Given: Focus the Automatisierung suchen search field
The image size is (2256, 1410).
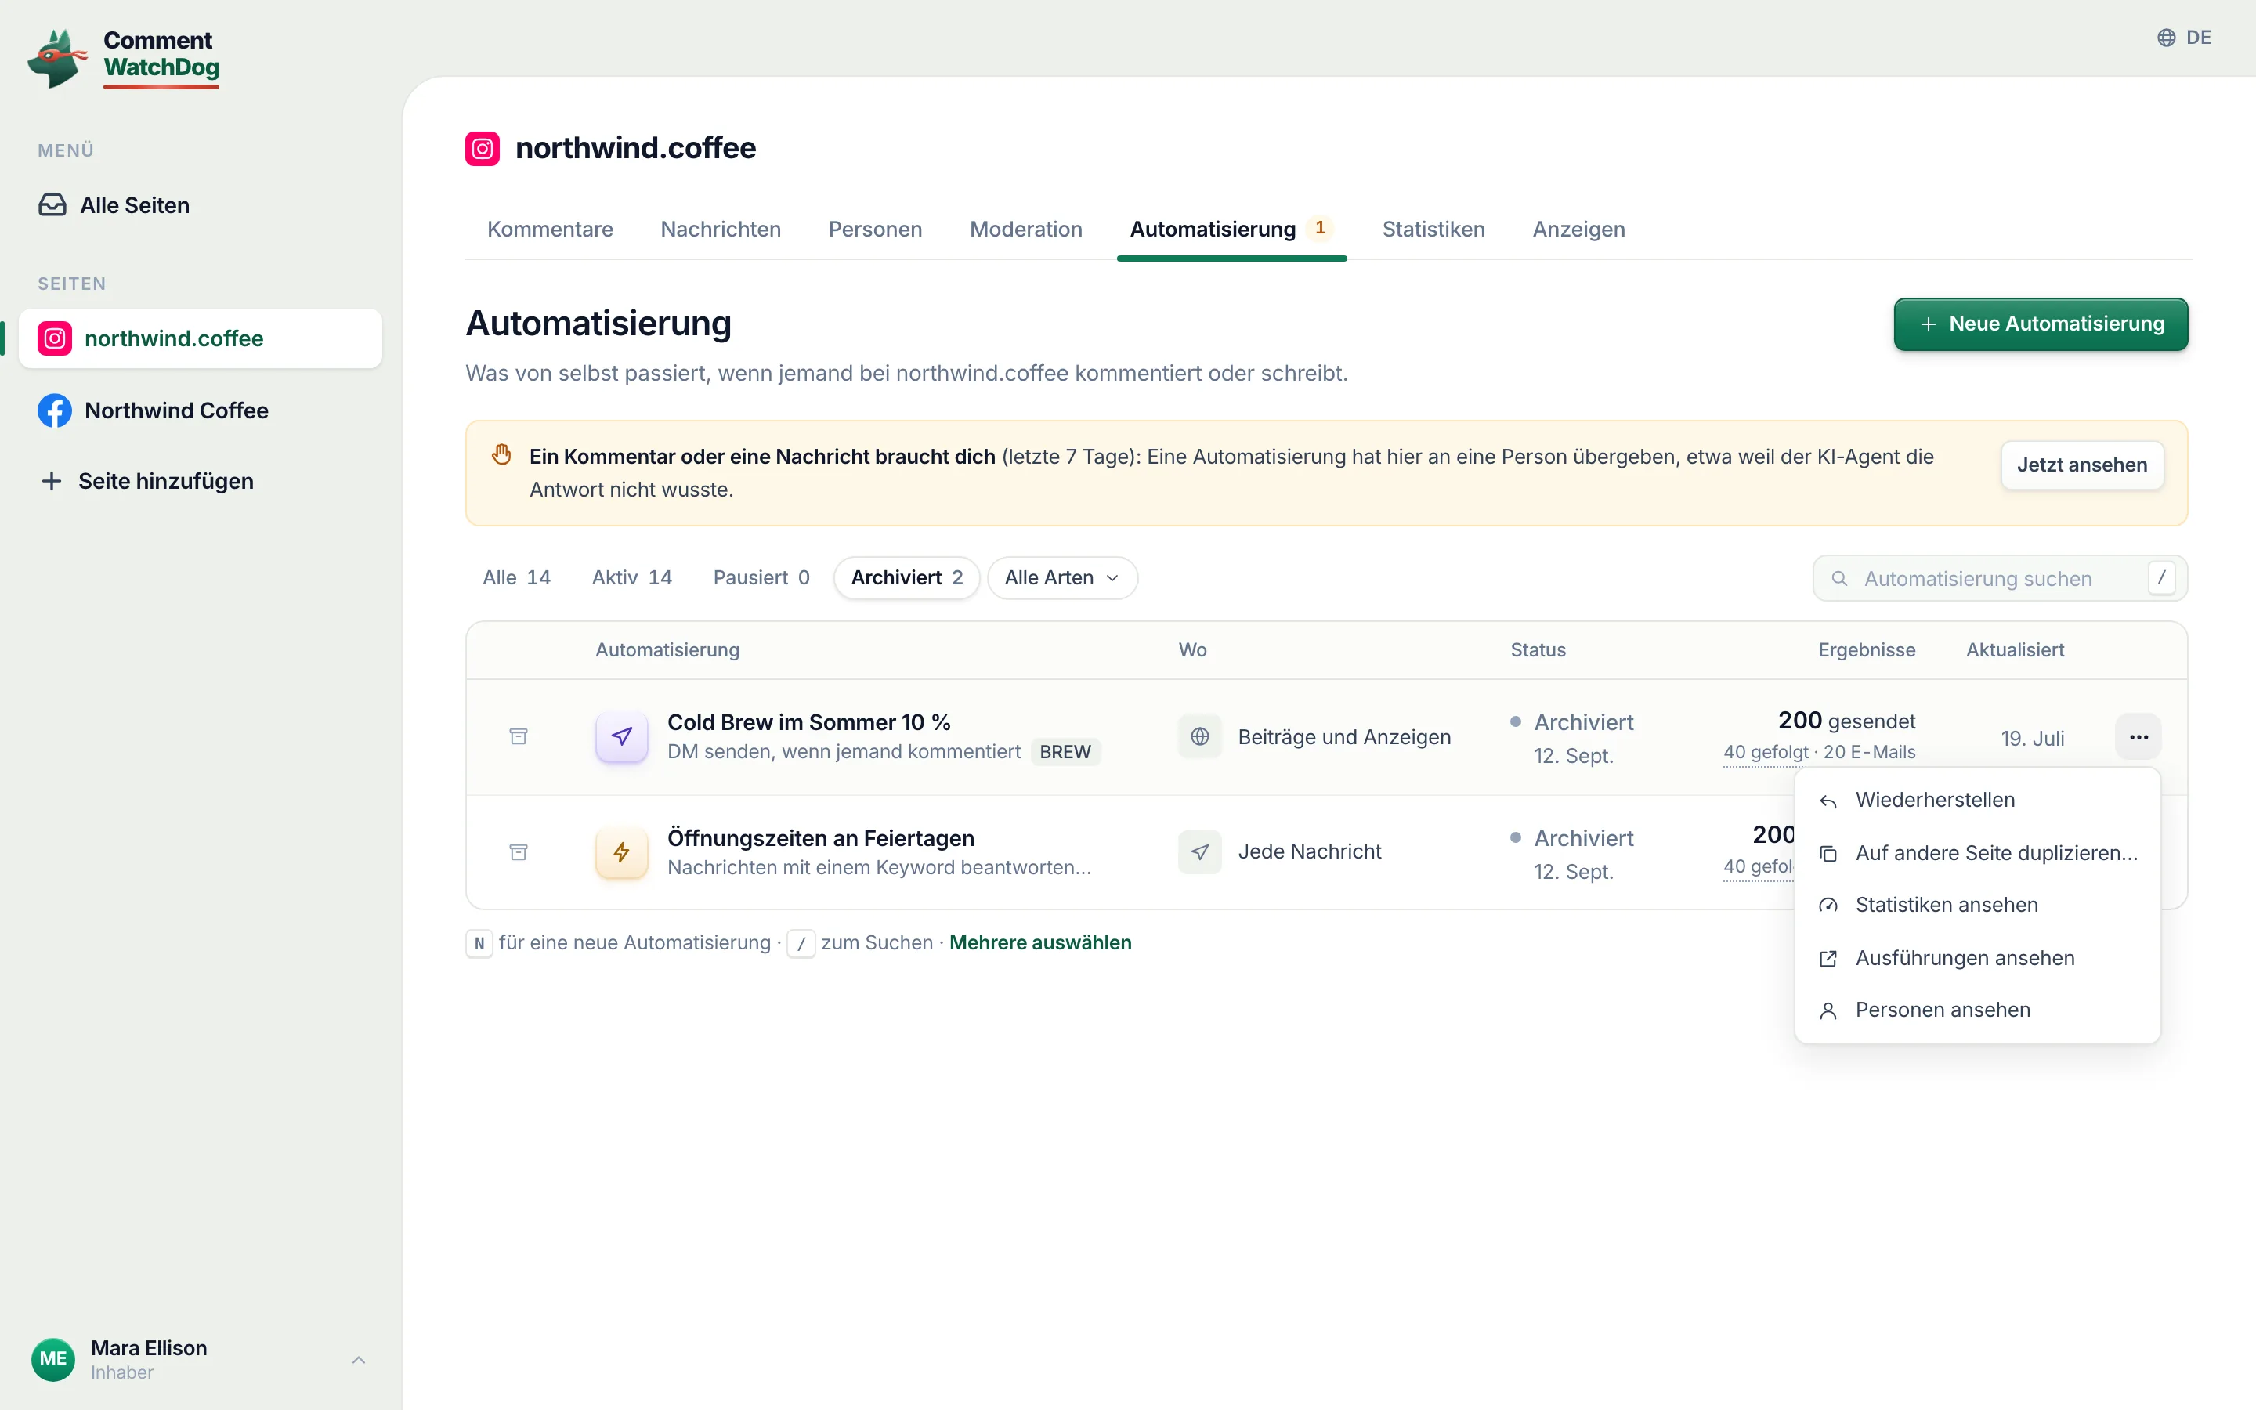Looking at the screenshot, I should pos(2000,578).
